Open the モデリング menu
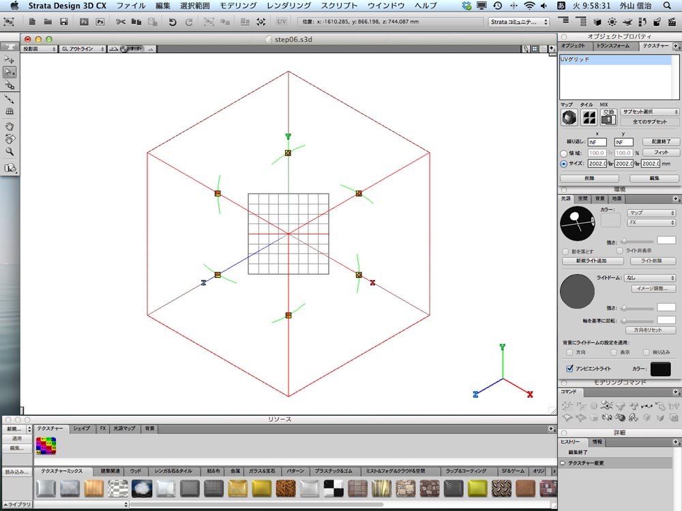Viewport: 682px width, 511px height. 238,5
